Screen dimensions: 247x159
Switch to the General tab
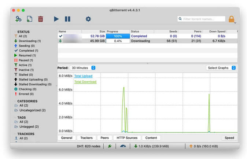point(67,138)
